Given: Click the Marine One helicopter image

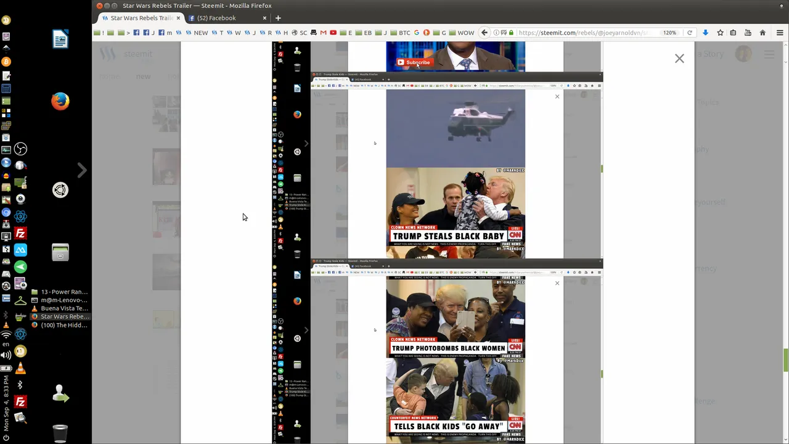Looking at the screenshot, I should pyautogui.click(x=456, y=128).
